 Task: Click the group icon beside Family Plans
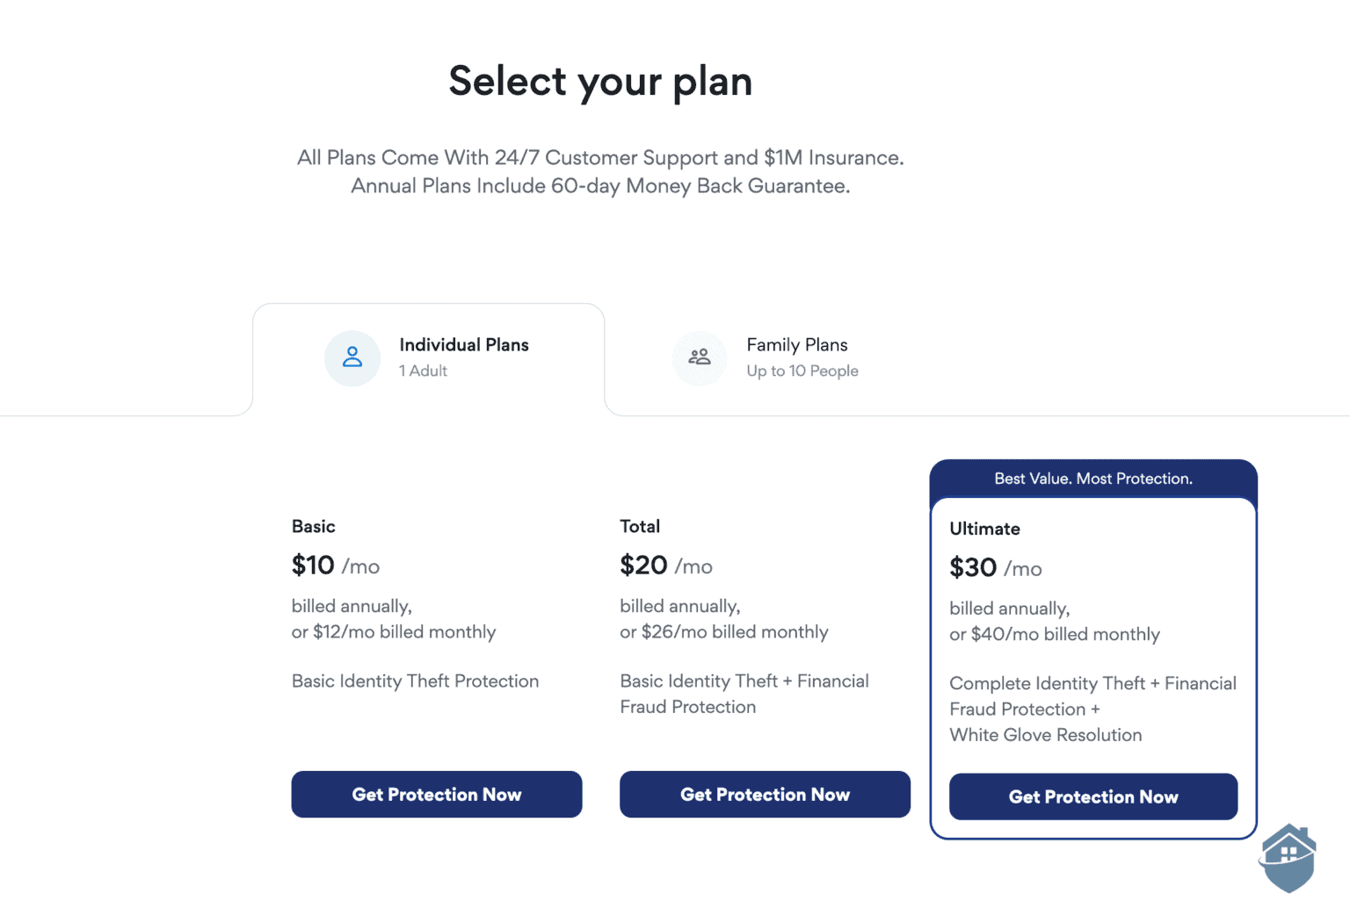[x=700, y=358]
